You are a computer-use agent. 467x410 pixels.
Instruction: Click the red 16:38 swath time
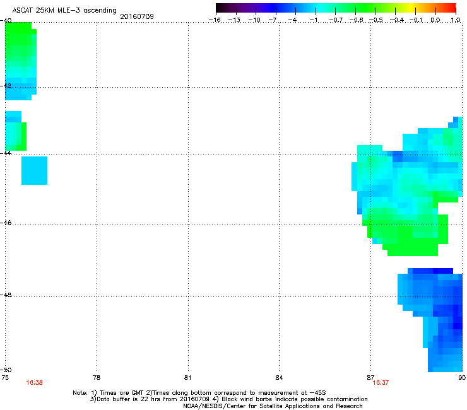tap(34, 383)
